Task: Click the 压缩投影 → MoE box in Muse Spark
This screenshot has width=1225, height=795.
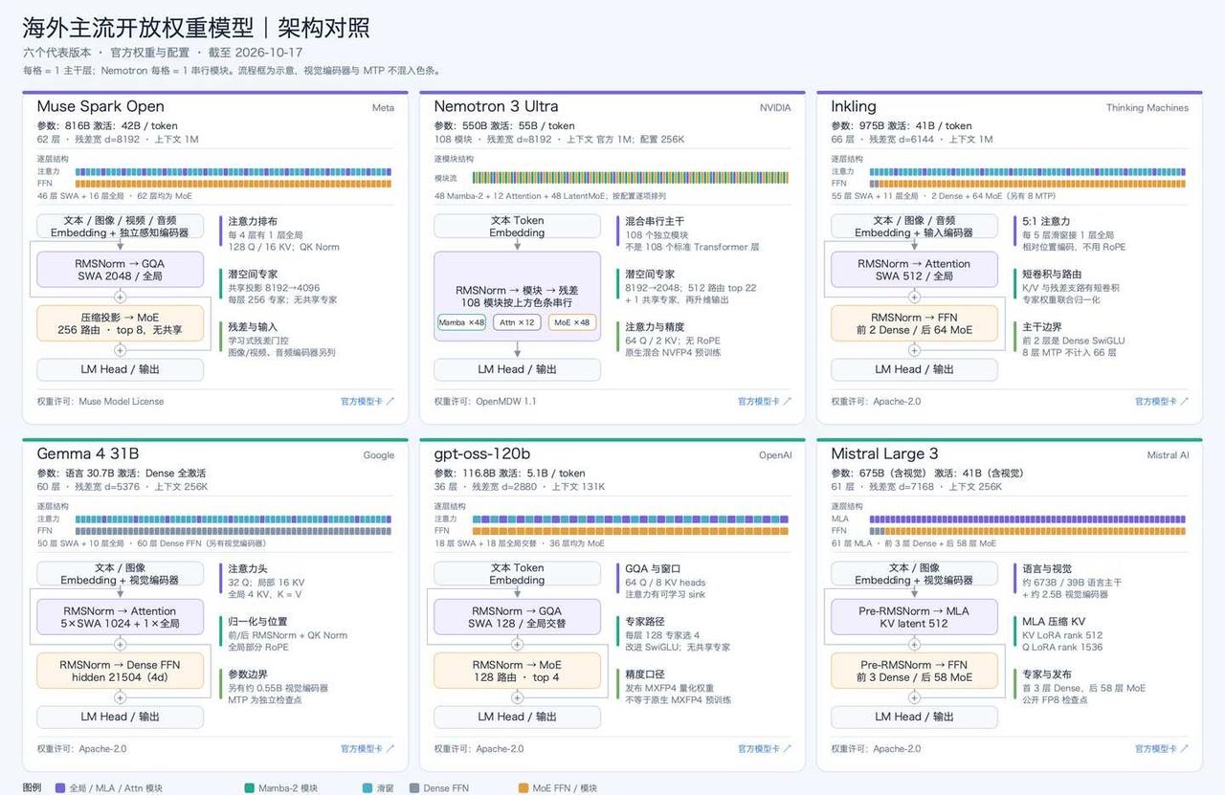Action: [121, 323]
